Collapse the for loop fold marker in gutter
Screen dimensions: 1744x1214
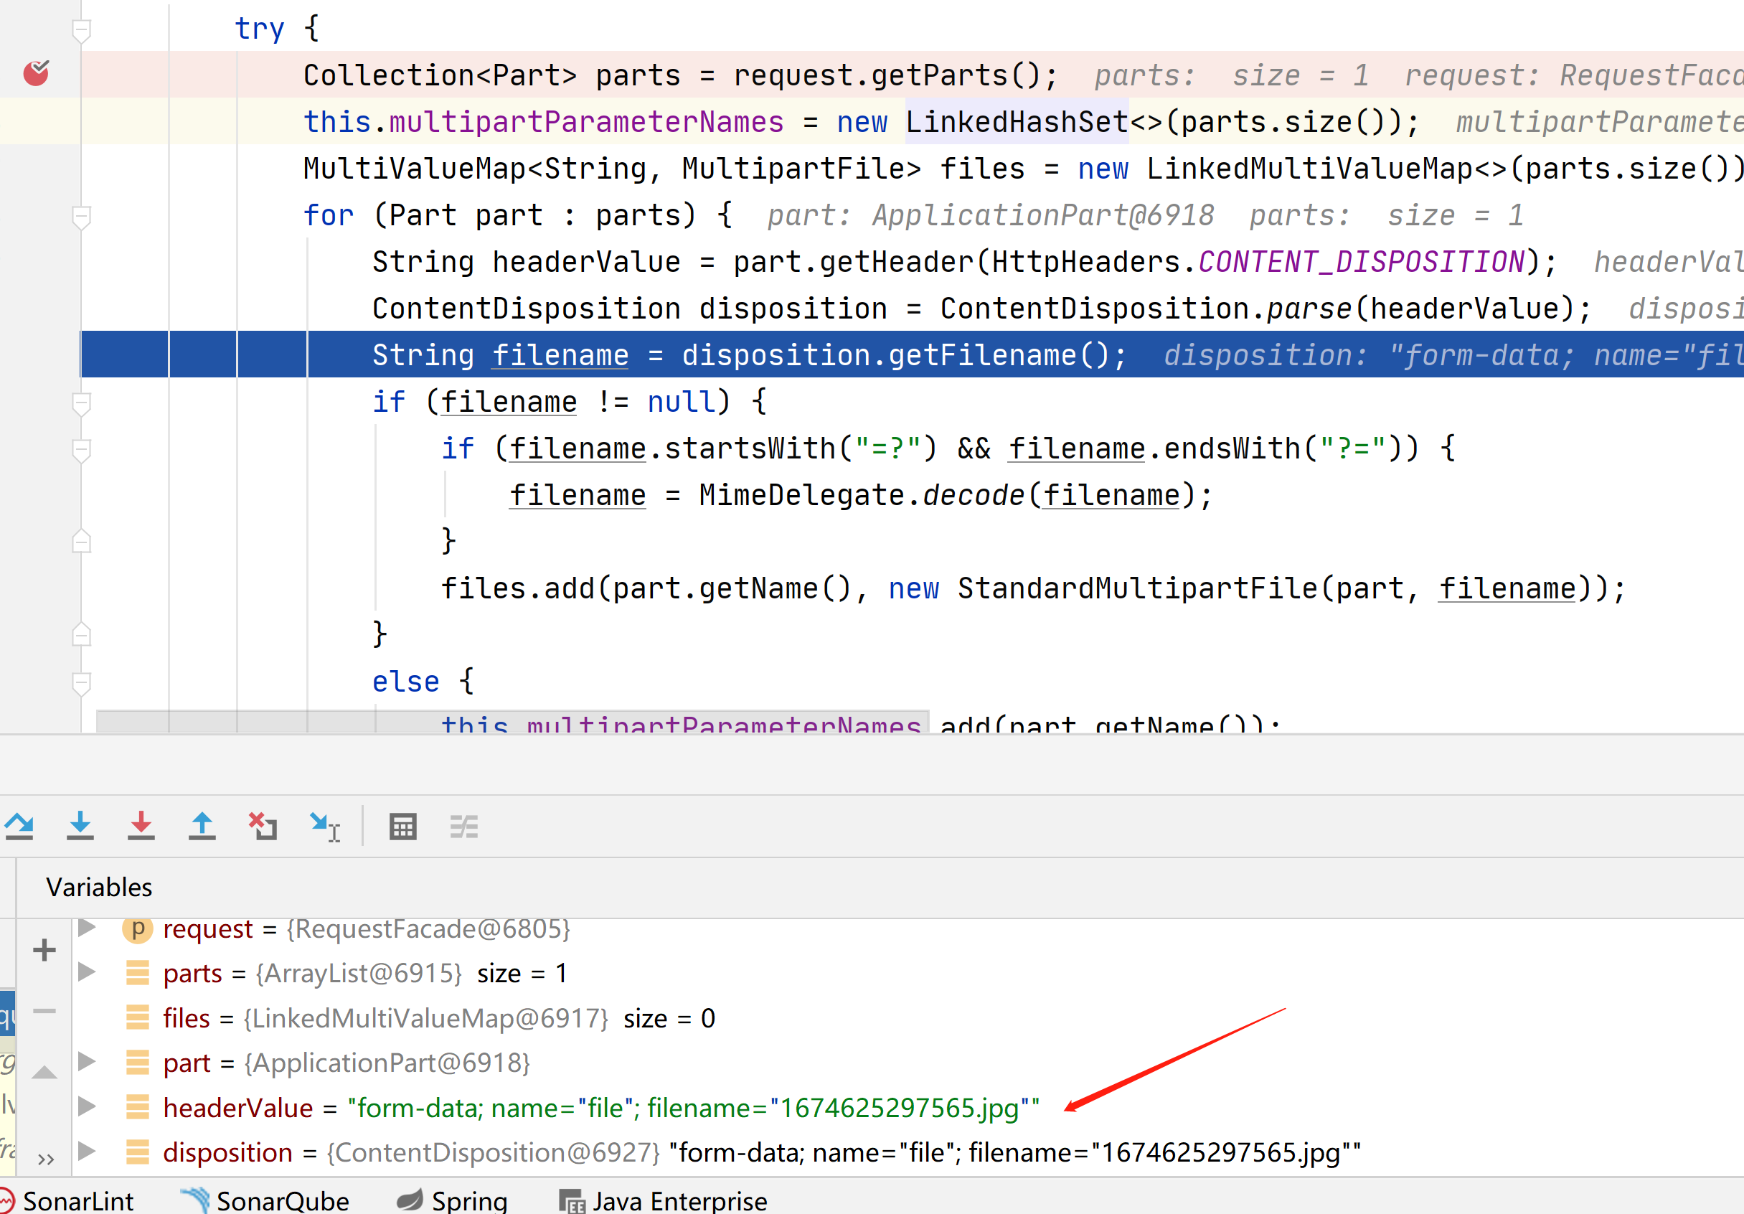tap(80, 217)
